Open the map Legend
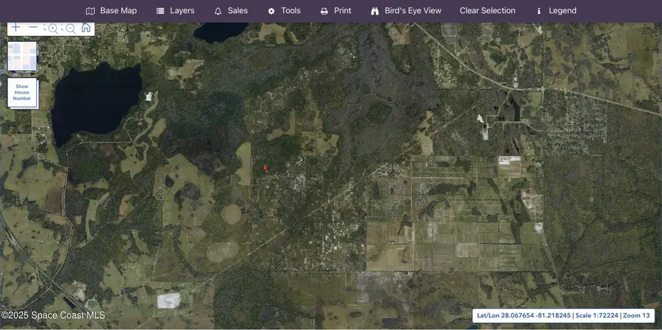This screenshot has width=662, height=330. pos(556,11)
